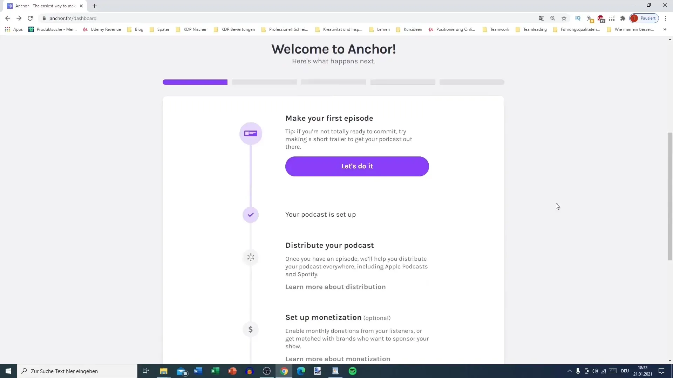Open the Produktsuche bookmark
673x378 pixels.
point(53,29)
